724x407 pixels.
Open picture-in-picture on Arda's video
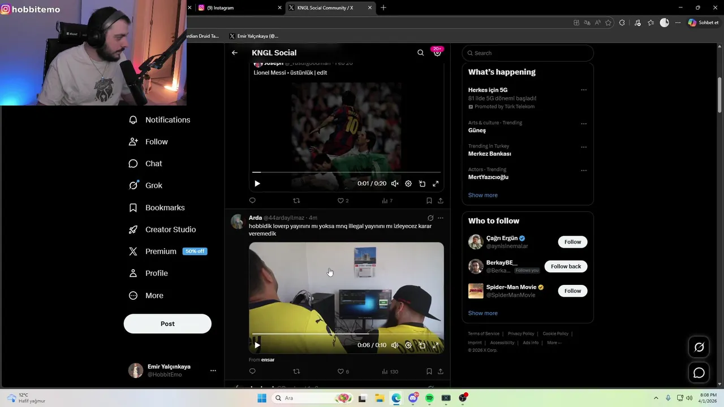point(422,345)
